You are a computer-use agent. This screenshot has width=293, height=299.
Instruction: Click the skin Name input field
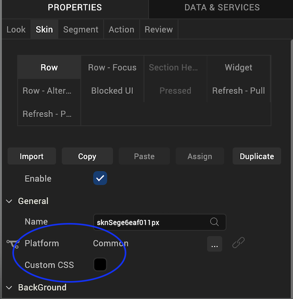(160, 222)
